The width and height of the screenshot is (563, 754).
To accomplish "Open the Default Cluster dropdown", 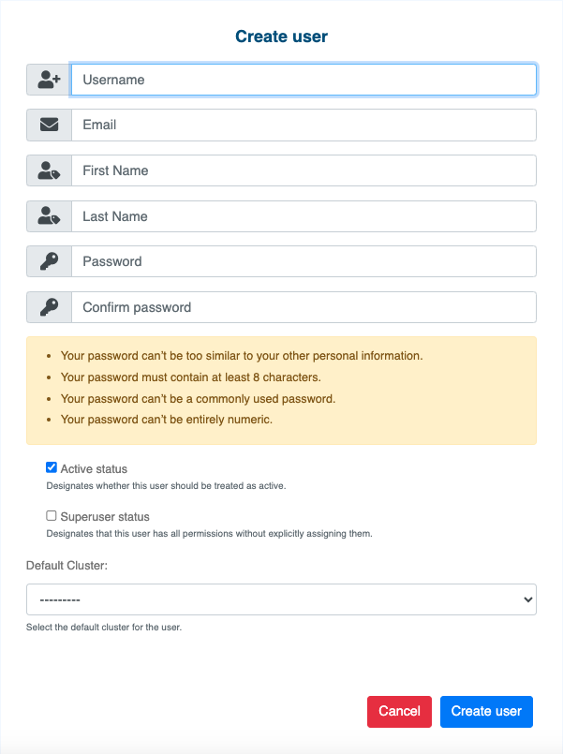I will tap(281, 599).
